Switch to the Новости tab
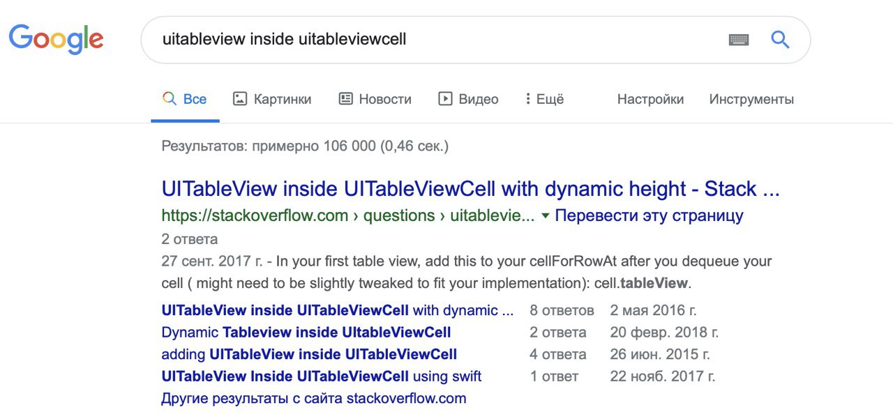Image resolution: width=893 pixels, height=419 pixels. tap(375, 99)
